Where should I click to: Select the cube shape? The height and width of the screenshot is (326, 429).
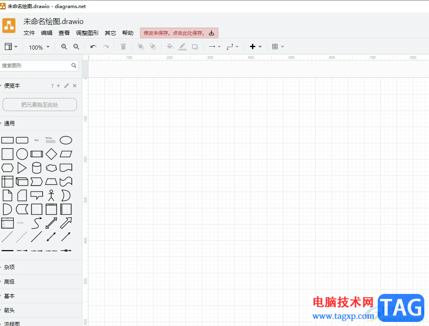click(x=22, y=182)
